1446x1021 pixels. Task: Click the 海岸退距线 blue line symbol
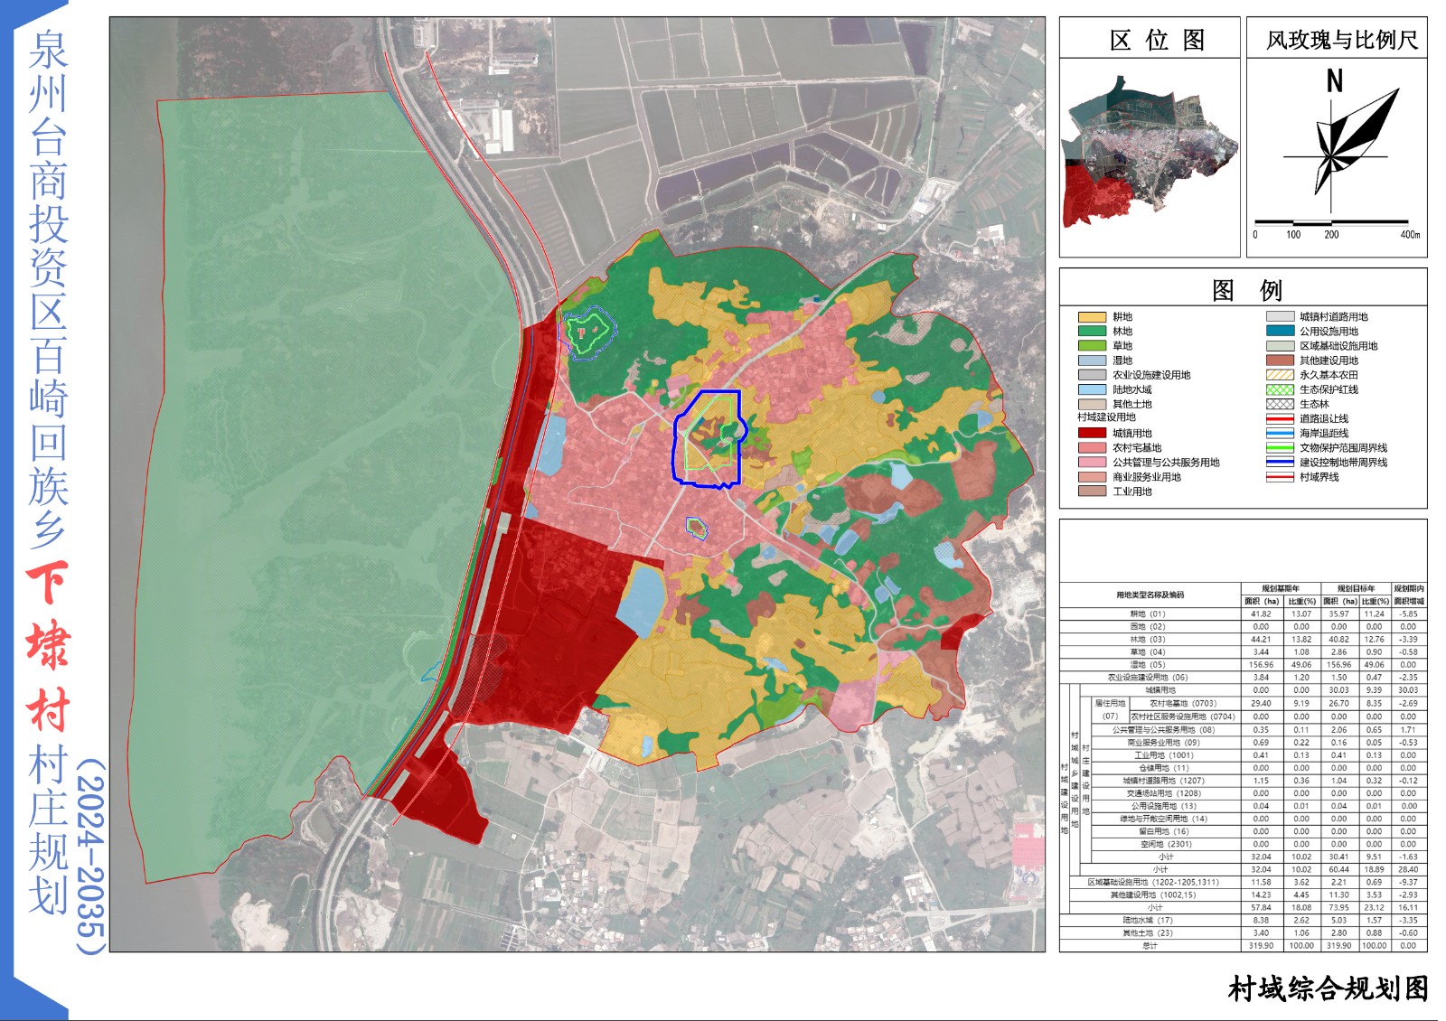click(x=1279, y=434)
